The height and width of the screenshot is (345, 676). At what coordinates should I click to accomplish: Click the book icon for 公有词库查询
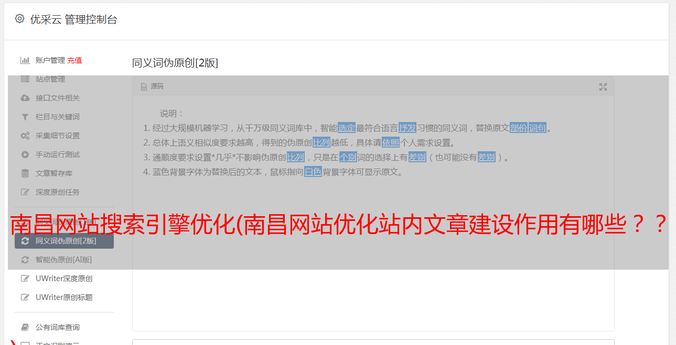click(25, 327)
